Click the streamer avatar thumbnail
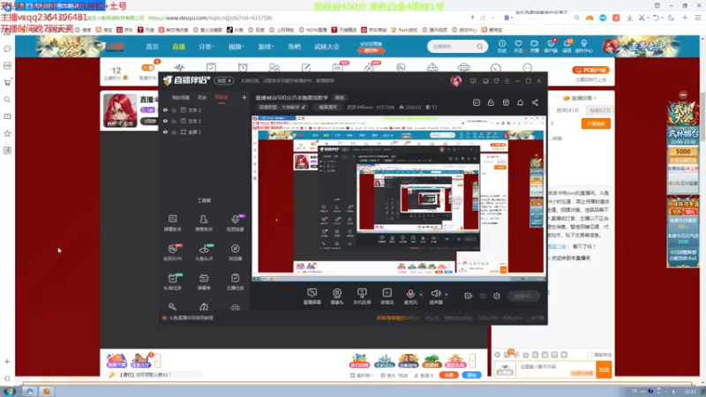The image size is (706, 397). 120,110
